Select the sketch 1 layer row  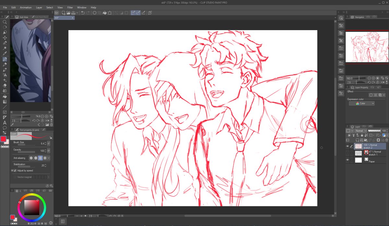point(366,153)
